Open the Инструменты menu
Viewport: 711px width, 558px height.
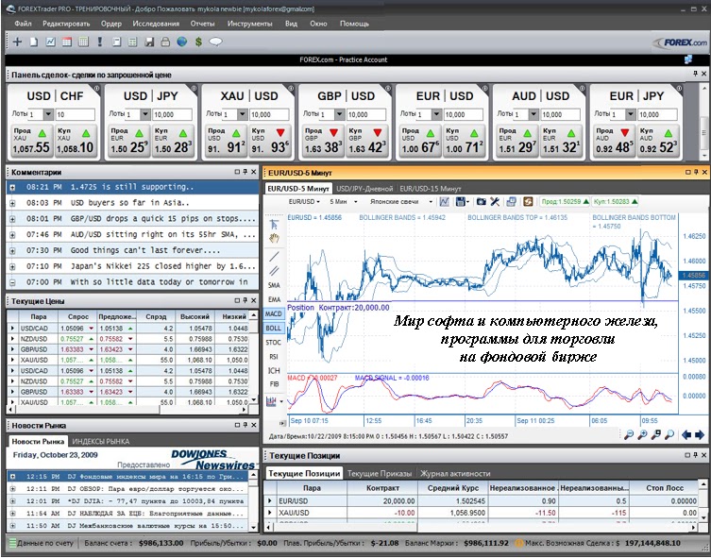tap(250, 24)
